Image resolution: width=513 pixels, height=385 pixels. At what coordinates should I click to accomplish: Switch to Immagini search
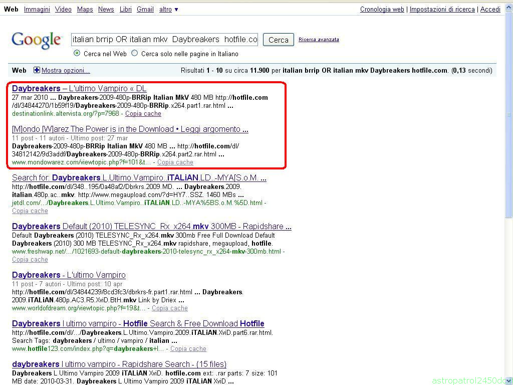click(37, 10)
